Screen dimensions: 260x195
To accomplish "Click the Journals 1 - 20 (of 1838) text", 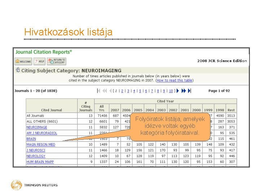I will pos(36,91).
